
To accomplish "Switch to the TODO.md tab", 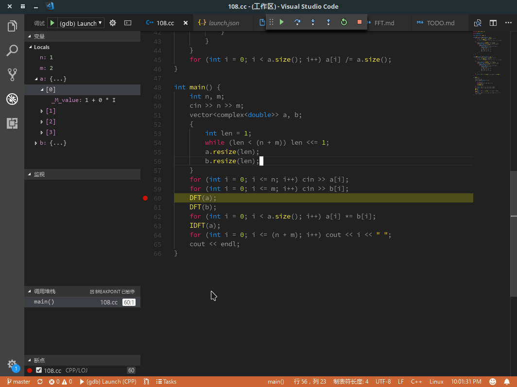I will coord(440,23).
